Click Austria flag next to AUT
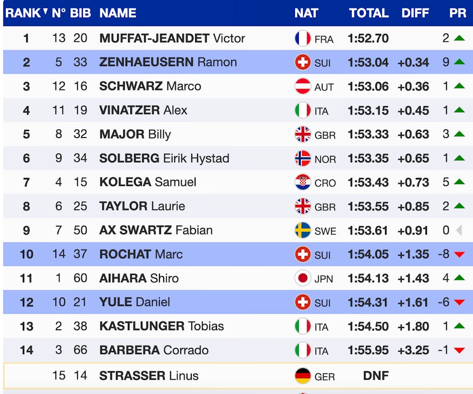Viewport: 473px width, 394px height. (x=303, y=86)
